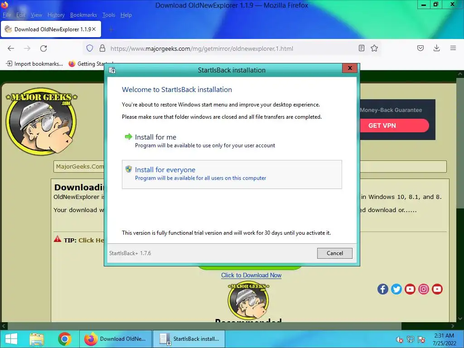Go back to previous page

11,48
